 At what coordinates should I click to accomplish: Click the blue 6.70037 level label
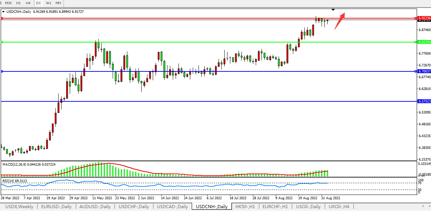(x=423, y=71)
